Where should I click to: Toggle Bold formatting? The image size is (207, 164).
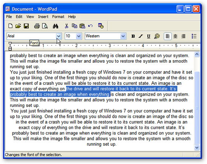(133, 36)
